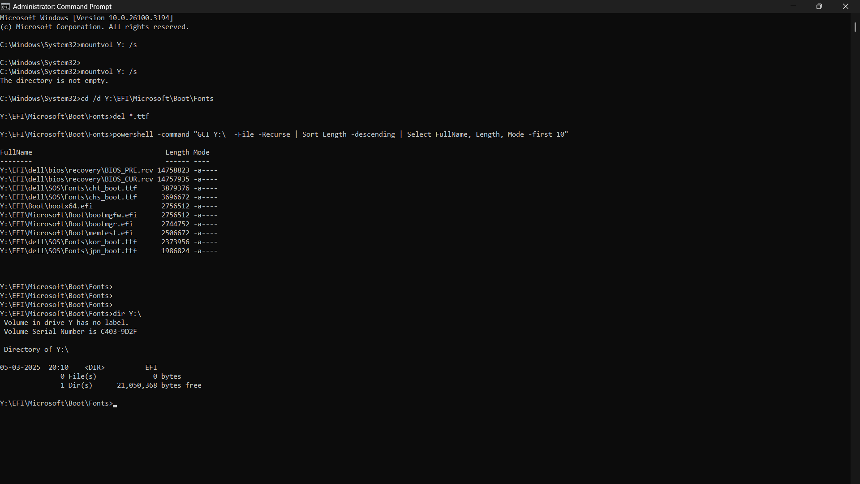Click the 'dir Y:\' command text
This screenshot has width=860, height=484.
(x=127, y=314)
